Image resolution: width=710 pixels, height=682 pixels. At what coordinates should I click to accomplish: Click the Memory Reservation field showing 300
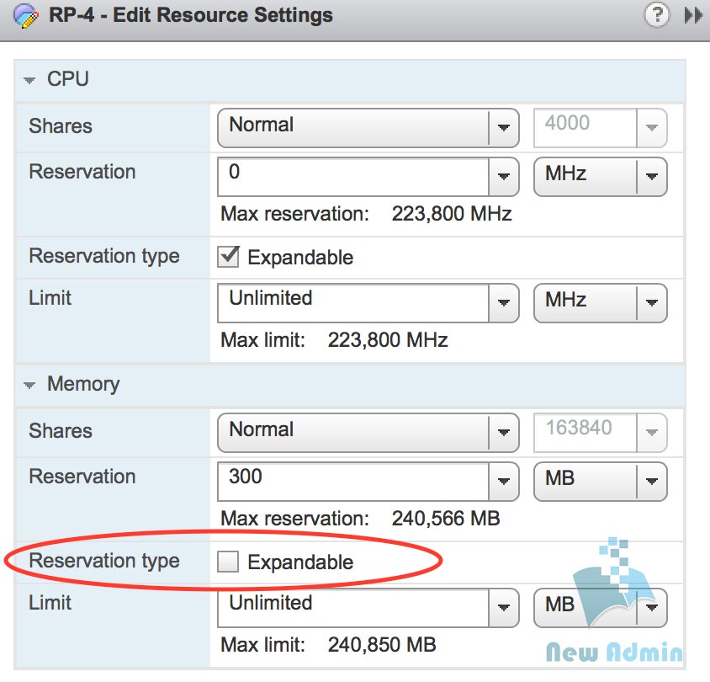353,480
